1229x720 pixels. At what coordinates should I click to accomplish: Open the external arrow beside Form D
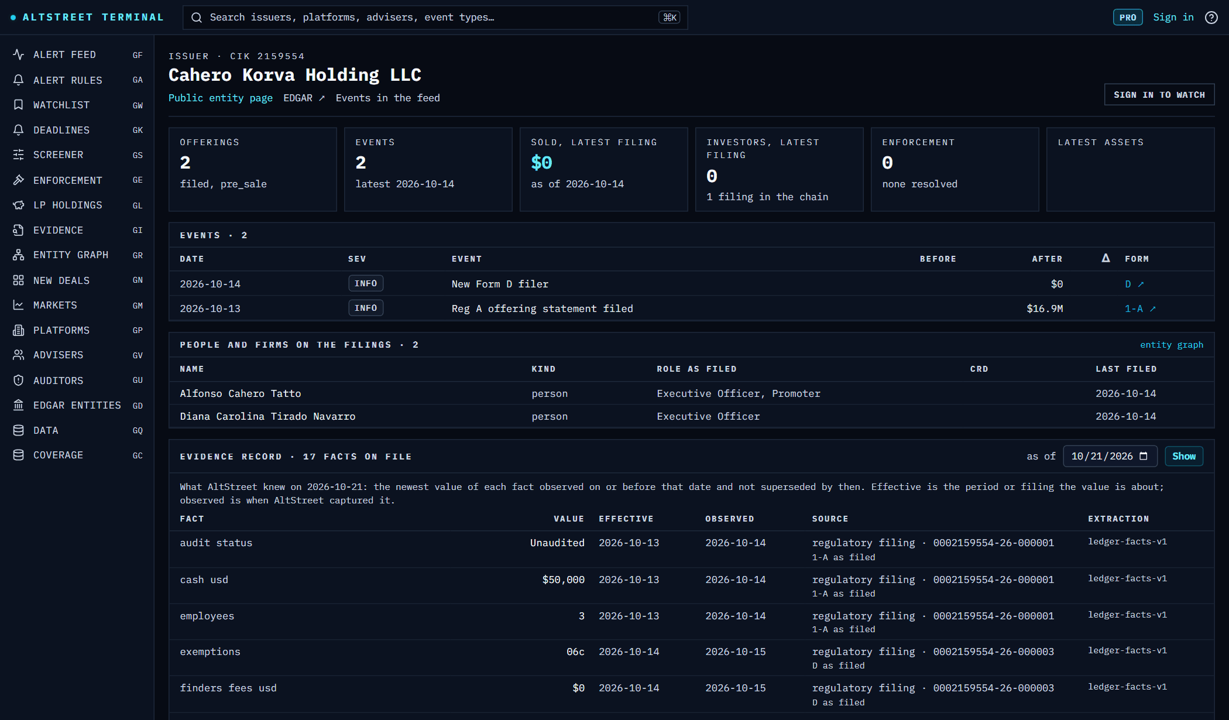point(1141,284)
